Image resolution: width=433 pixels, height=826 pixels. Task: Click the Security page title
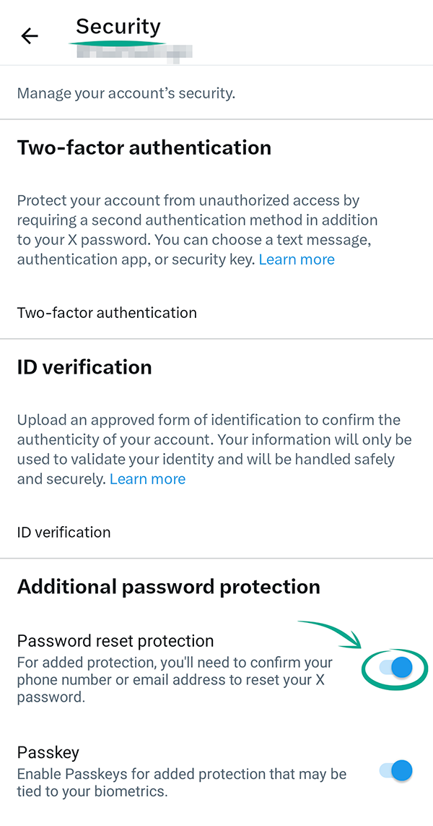point(118,27)
